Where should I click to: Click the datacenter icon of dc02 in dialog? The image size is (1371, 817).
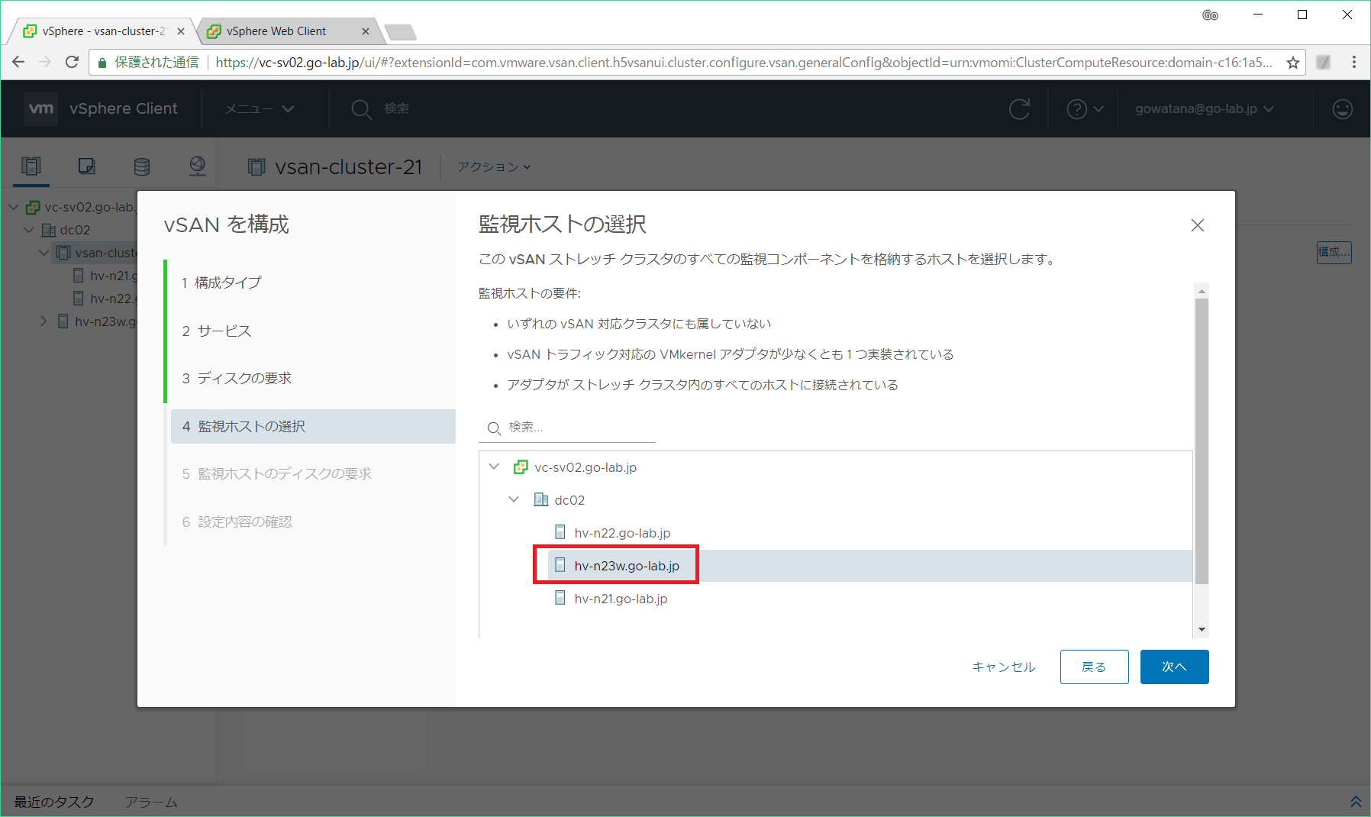[540, 499]
